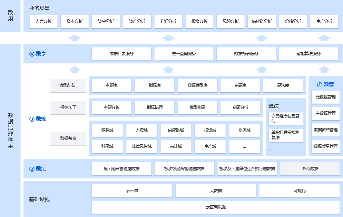Select the 智能算法服务 box
Viewport: 343px width, 217px height.
[x=308, y=54]
